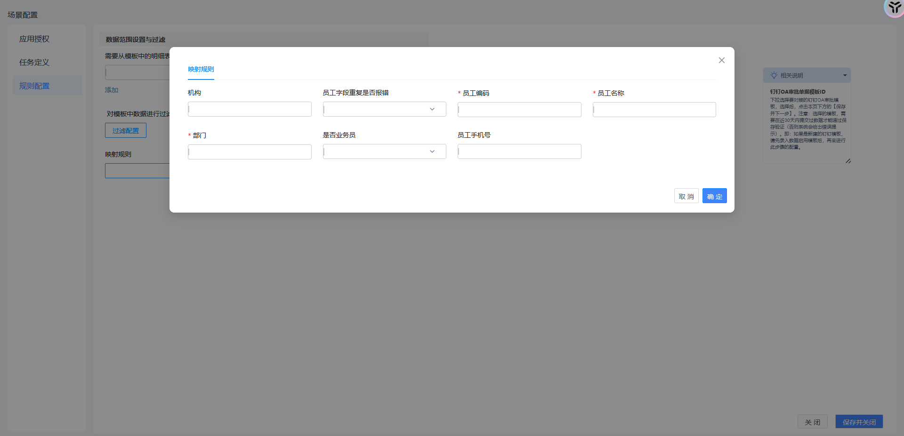Open the 是否业务员 dropdown

tap(384, 151)
